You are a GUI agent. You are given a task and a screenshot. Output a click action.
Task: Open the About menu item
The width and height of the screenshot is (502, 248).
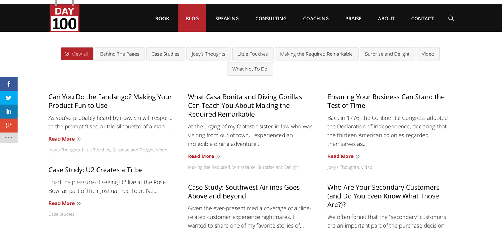click(386, 18)
